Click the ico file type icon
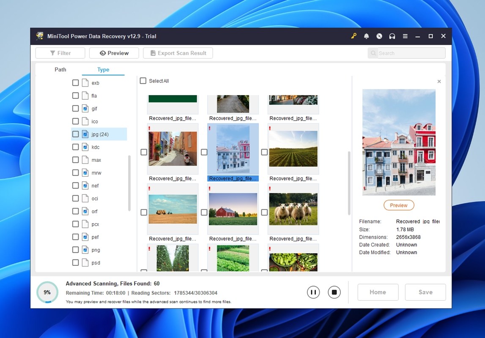The image size is (485, 338). tap(85, 121)
